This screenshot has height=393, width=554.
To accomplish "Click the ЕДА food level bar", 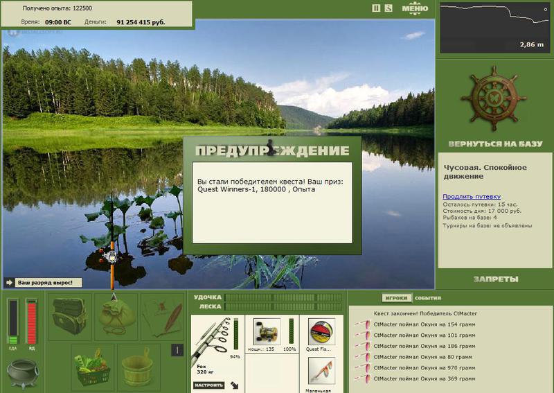I will click(x=12, y=321).
